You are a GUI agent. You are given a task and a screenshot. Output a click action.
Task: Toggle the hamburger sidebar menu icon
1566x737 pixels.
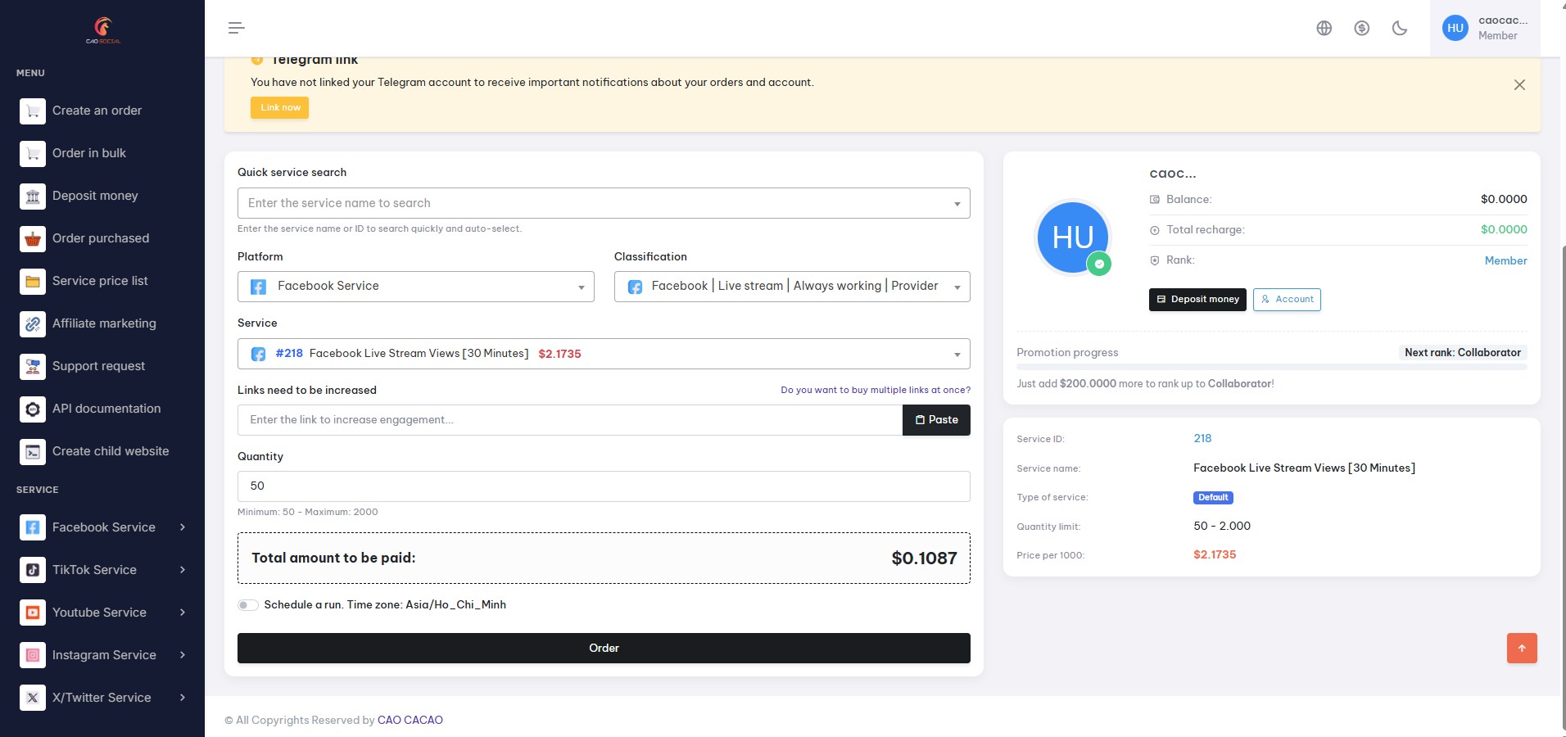coord(237,28)
